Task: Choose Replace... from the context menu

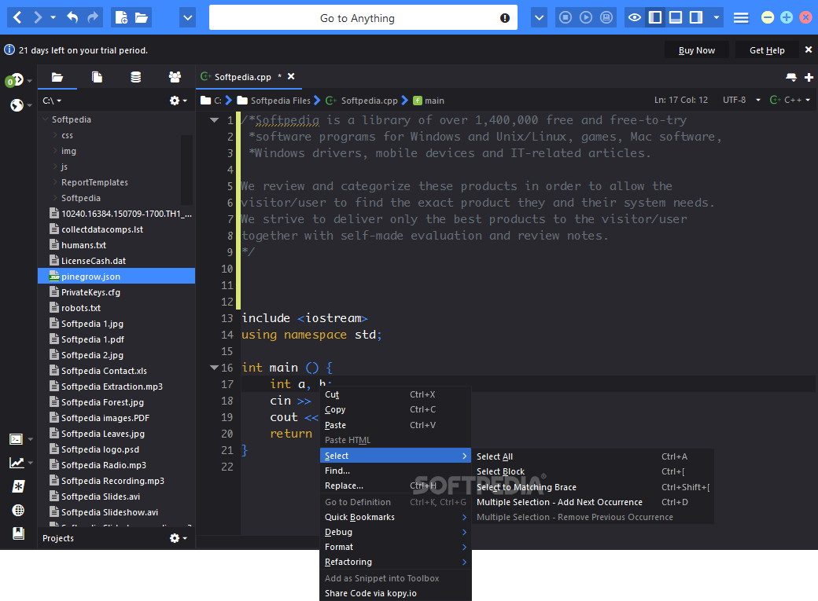Action: coord(395,486)
